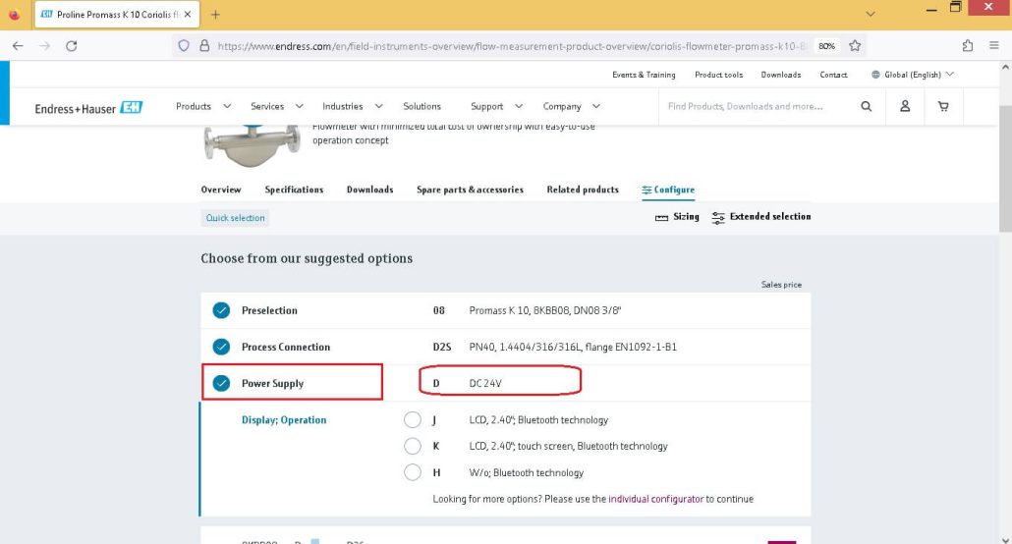Click the Endress+Hauser logo
This screenshot has width=1012, height=544.
(x=88, y=108)
